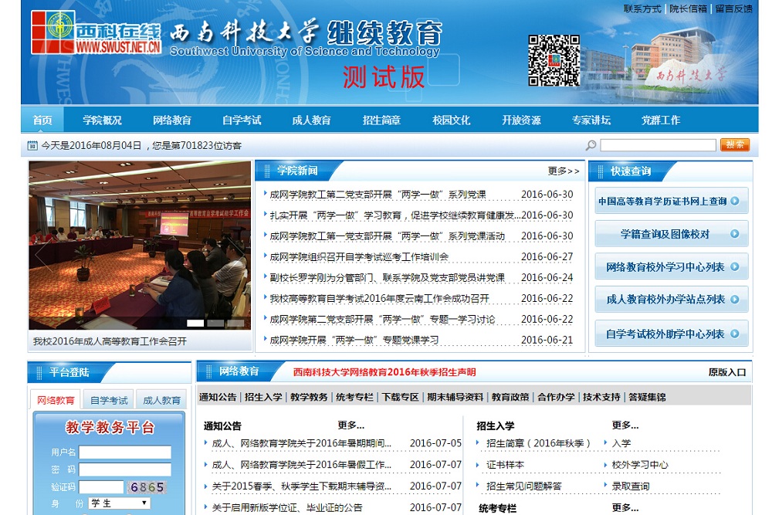The height and width of the screenshot is (515, 772).
Task: Click the 西科在线 site logo
Action: 96,32
